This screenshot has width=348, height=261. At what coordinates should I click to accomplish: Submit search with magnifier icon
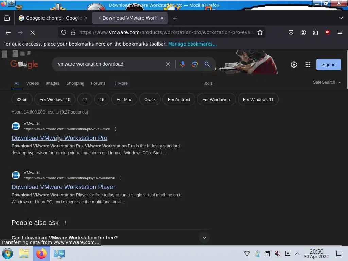[207, 64]
